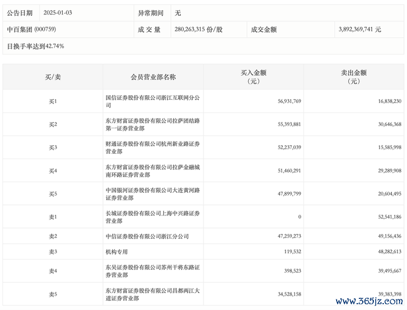Select buy amount 398,523
The image size is (407, 310).
tap(292, 271)
